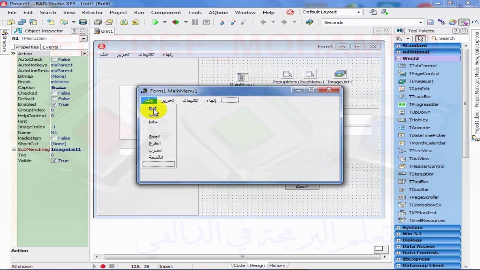Viewport: 480px width, 270px height.
Task: Select the TTabControl component icon
Action: click(402, 66)
